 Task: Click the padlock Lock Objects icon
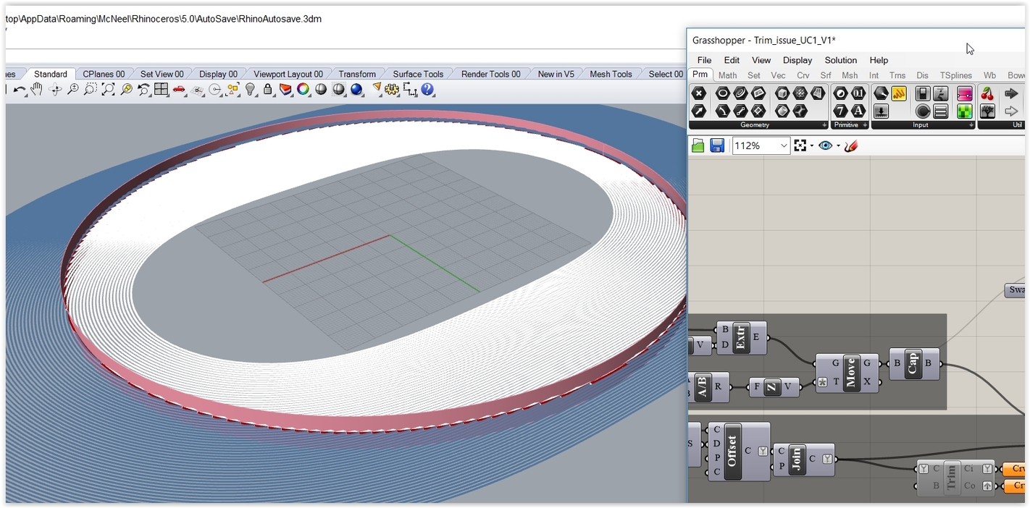click(268, 90)
